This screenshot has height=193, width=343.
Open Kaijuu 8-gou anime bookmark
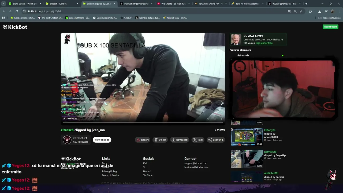pyautogui.click(x=175, y=18)
